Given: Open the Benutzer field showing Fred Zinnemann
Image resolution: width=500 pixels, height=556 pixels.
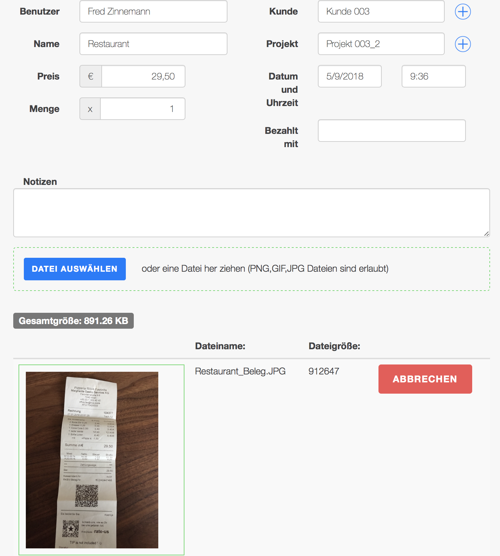Looking at the screenshot, I should (153, 12).
